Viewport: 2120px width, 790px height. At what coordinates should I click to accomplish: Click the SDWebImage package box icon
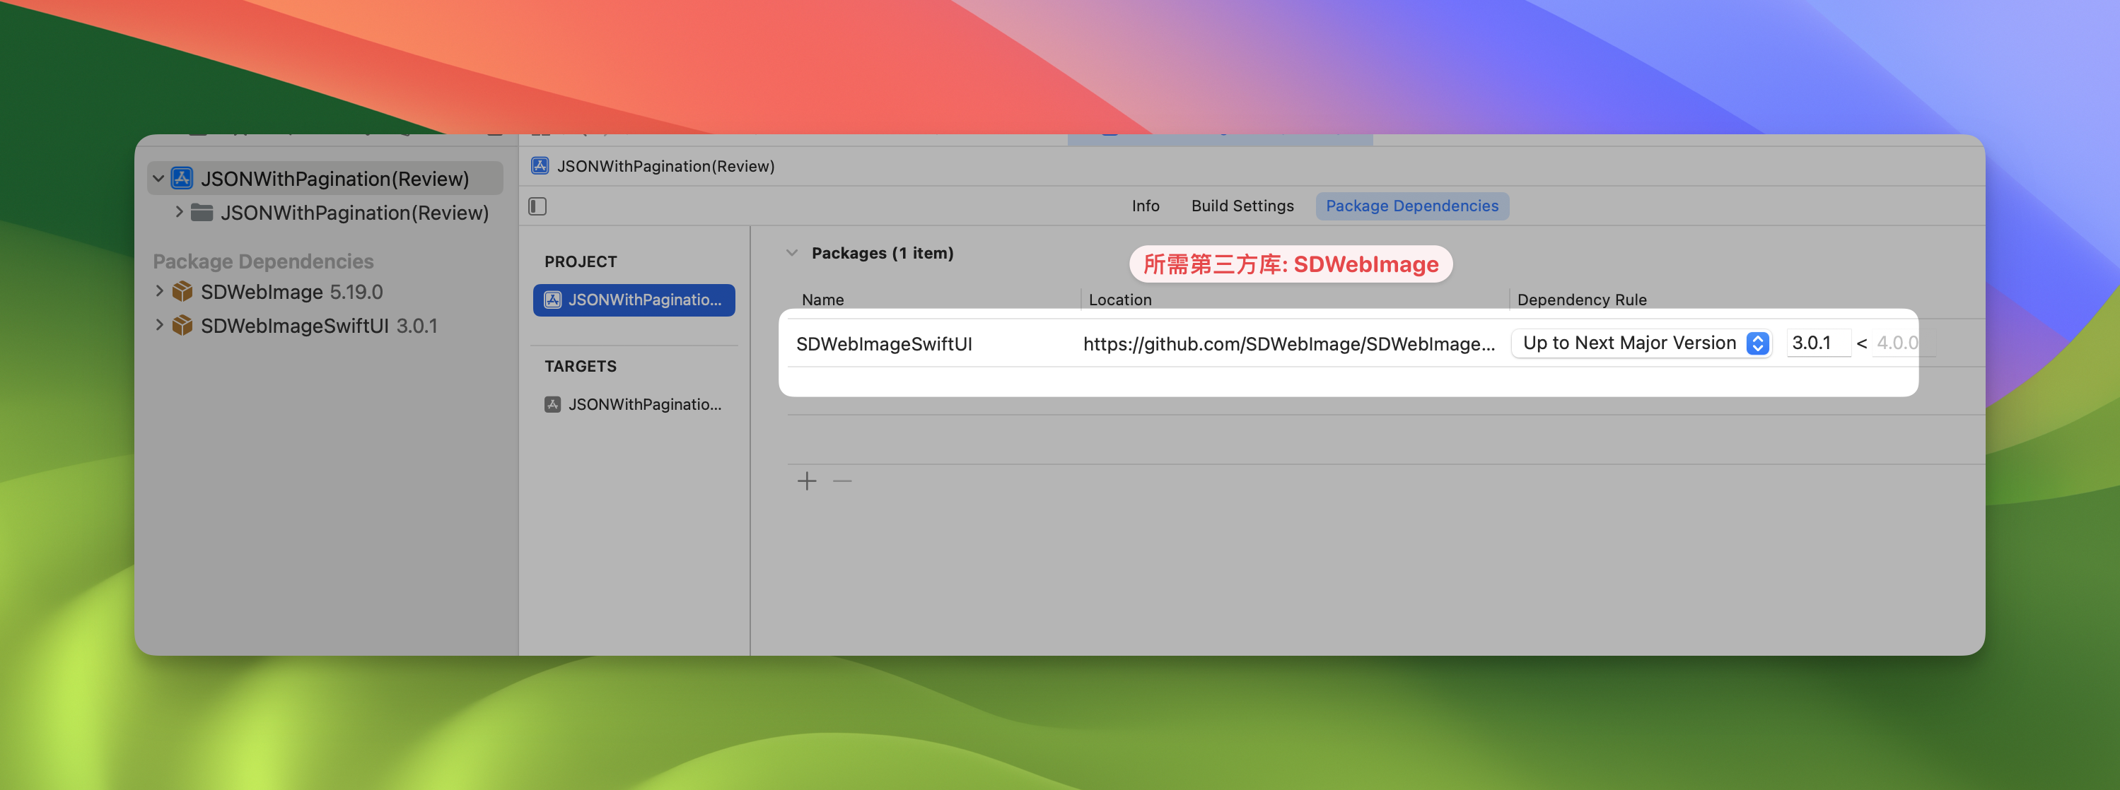[182, 291]
